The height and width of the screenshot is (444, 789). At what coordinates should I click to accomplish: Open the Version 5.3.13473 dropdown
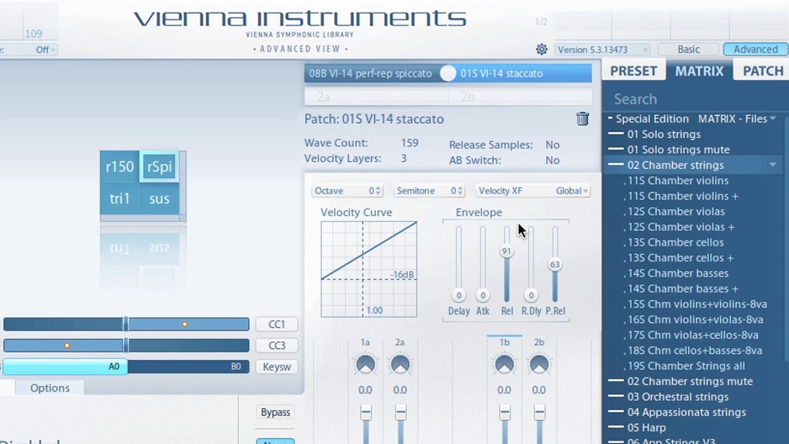pos(602,50)
